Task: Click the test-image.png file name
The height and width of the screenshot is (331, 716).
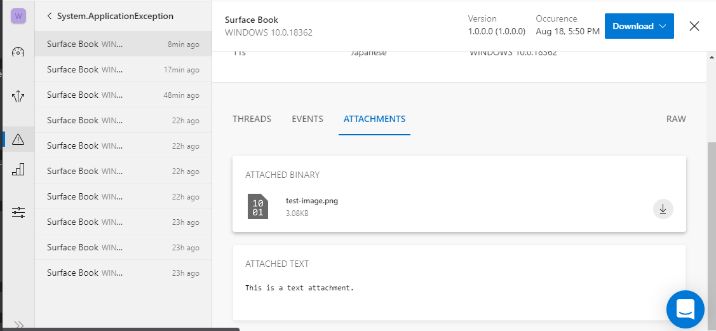Action: point(312,200)
